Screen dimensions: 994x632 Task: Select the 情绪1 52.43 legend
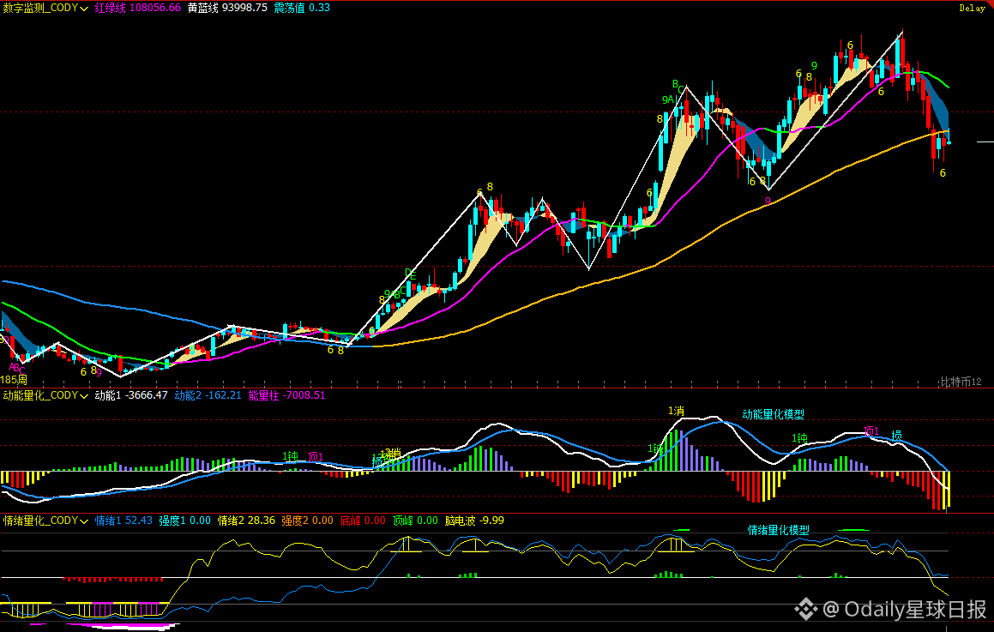coord(123,521)
